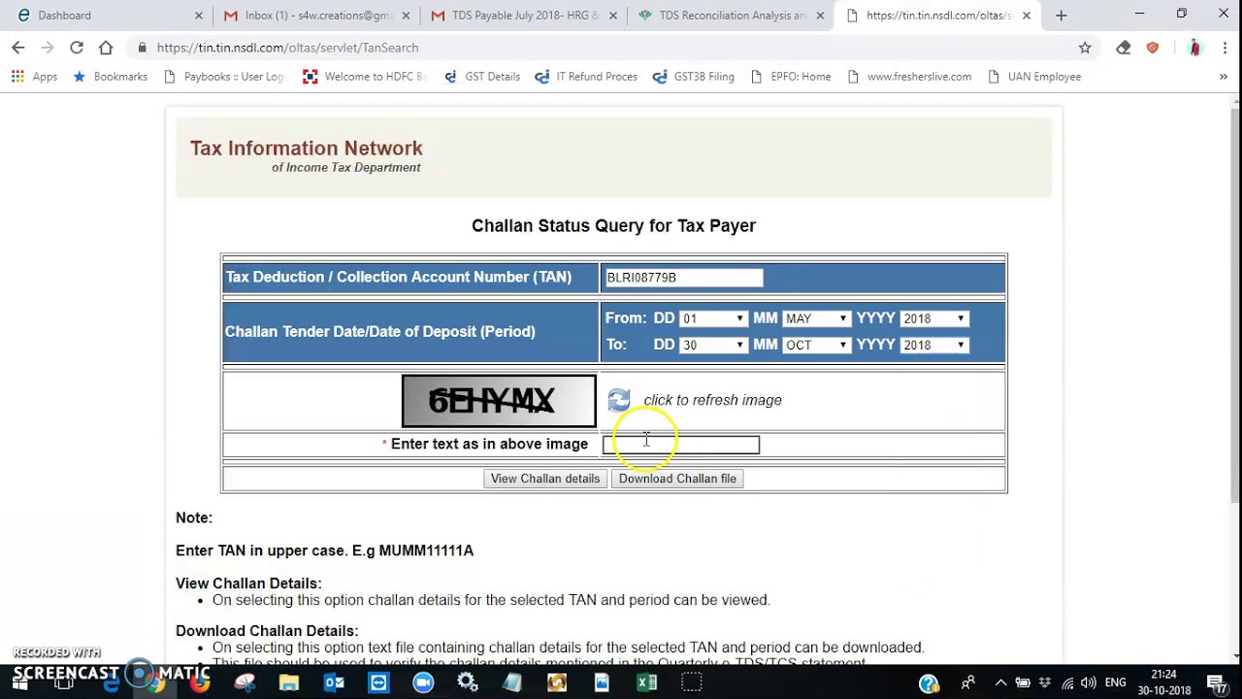Click the captcha refresh image icon
Viewport: 1242px width, 699px height.
click(x=619, y=400)
